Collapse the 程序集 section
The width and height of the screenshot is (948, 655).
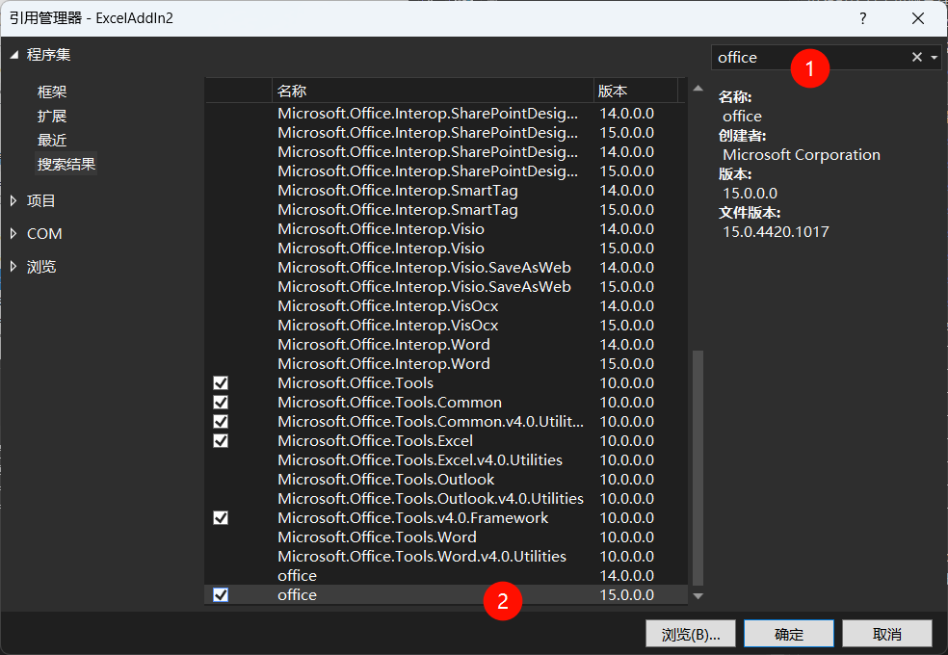pyautogui.click(x=13, y=55)
